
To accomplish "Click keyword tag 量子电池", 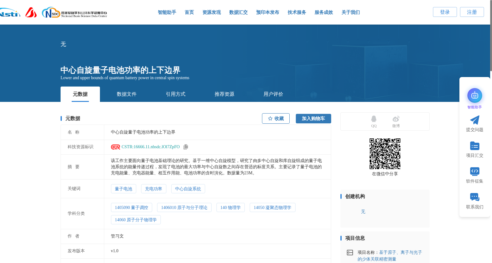I will coord(124,189).
